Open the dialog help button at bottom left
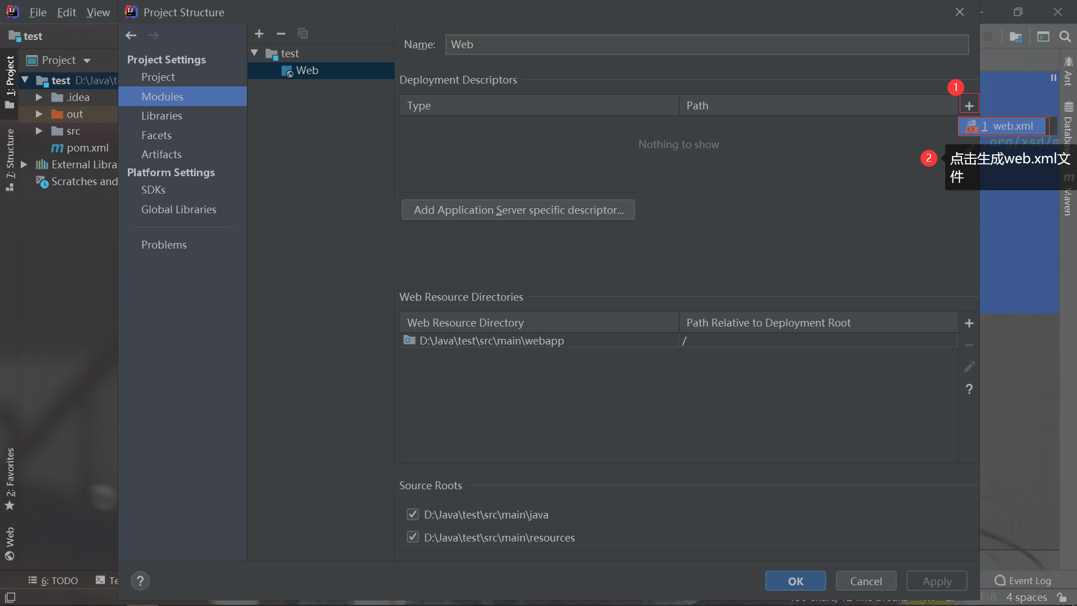 [x=140, y=581]
